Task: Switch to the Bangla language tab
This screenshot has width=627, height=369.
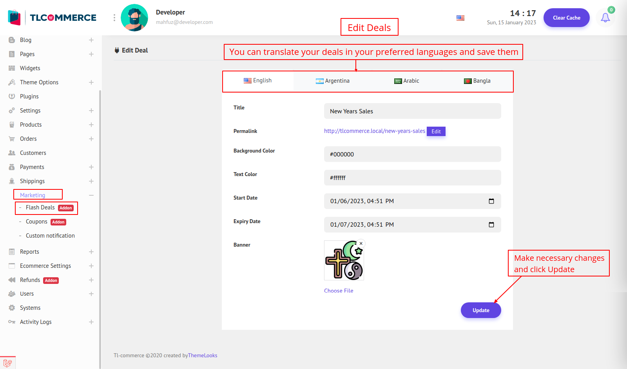Action: pyautogui.click(x=477, y=81)
